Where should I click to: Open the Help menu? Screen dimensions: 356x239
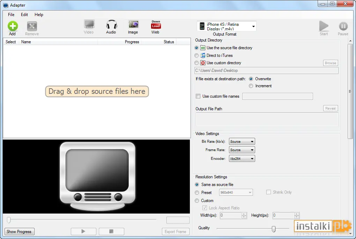pos(39,15)
